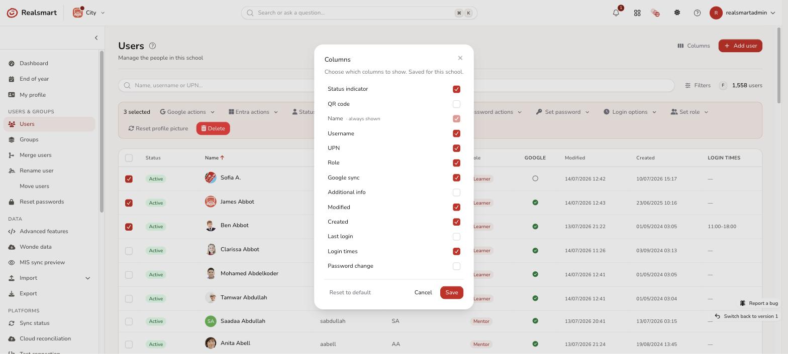This screenshot has height=354, width=788.
Task: Click the Add user button
Action: point(740,46)
